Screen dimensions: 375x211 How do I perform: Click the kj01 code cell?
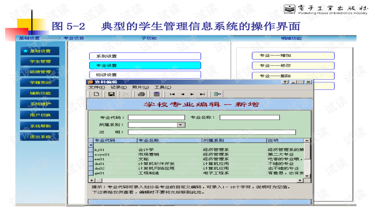[x=115, y=150]
